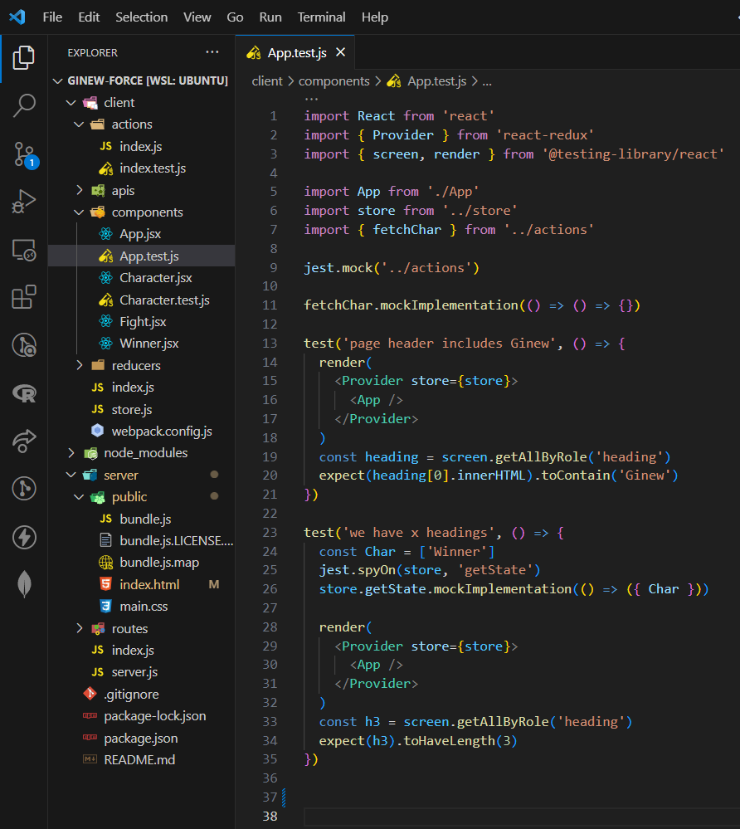
Task: Open Character.test.js in the explorer
Action: [x=142, y=300]
